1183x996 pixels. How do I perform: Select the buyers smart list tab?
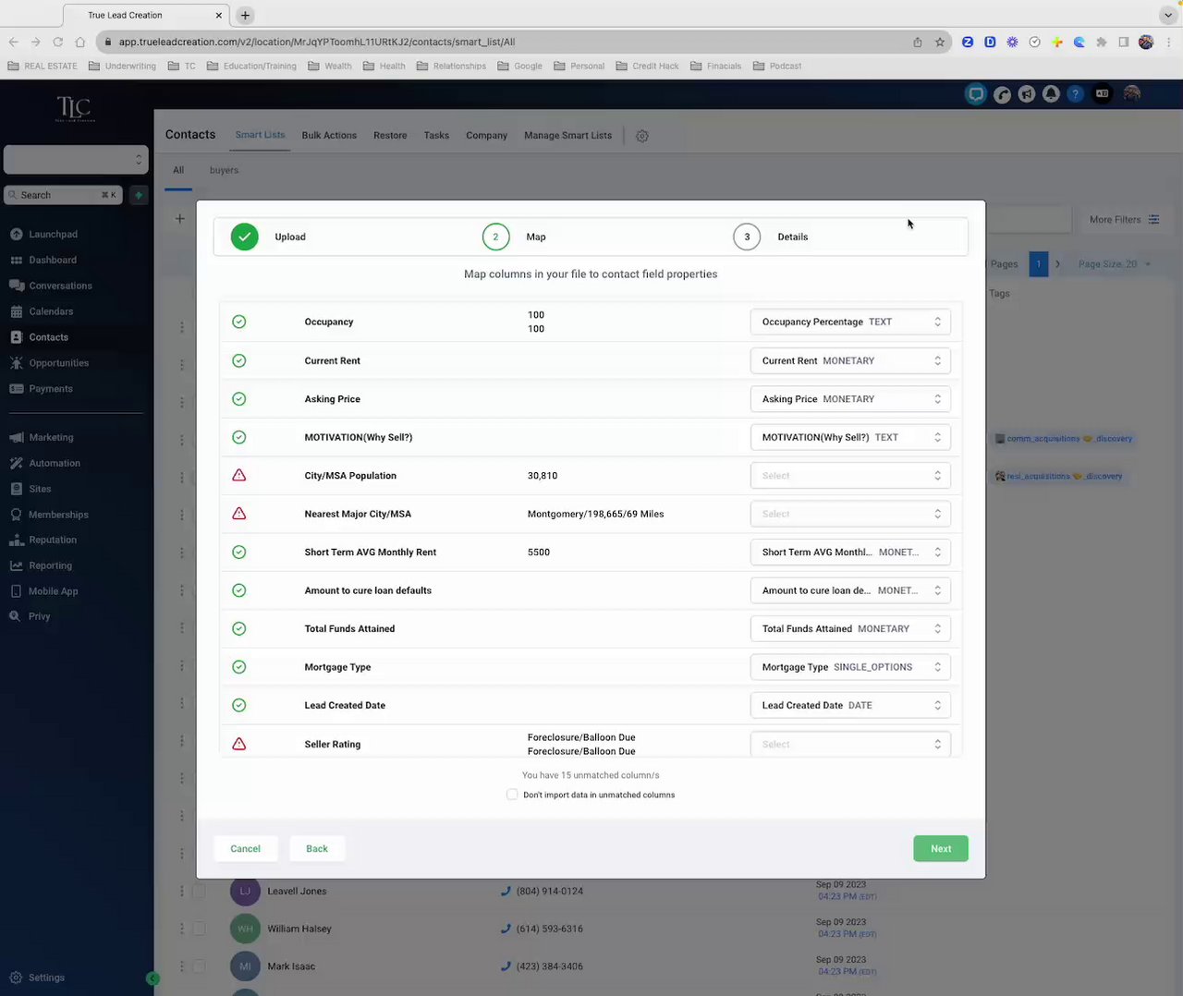pos(224,170)
